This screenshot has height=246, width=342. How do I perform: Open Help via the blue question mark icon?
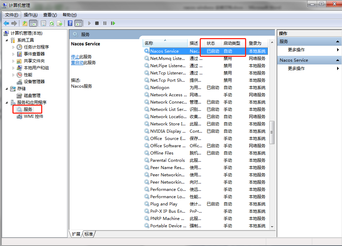pos(70,23)
